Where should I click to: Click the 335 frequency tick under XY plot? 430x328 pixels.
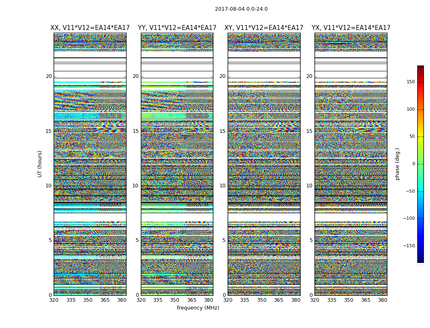click(x=244, y=300)
